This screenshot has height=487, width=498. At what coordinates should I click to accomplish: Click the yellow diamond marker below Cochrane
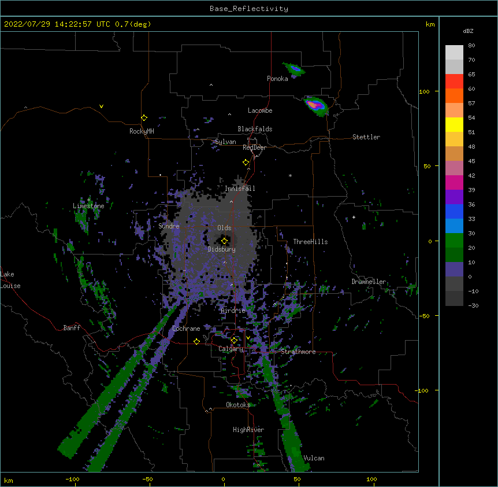(196, 341)
